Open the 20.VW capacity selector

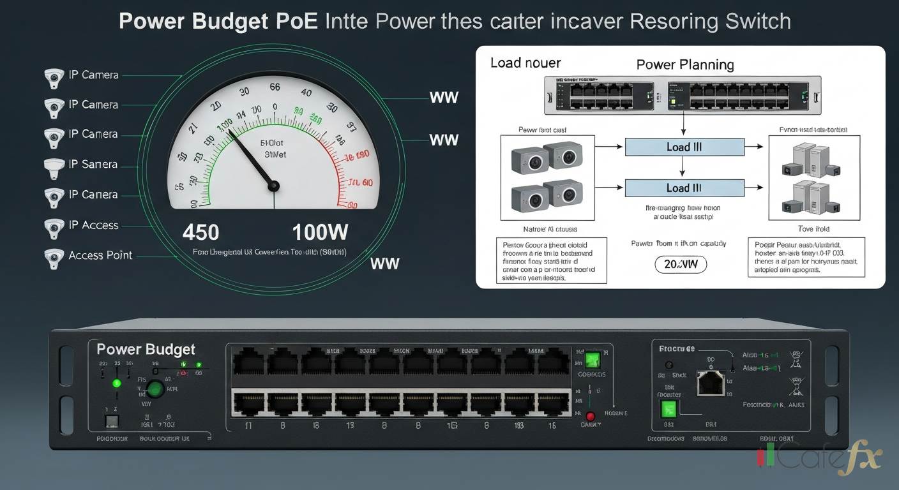click(x=681, y=264)
